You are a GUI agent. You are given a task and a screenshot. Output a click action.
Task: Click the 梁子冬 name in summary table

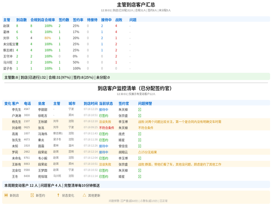point(8,68)
